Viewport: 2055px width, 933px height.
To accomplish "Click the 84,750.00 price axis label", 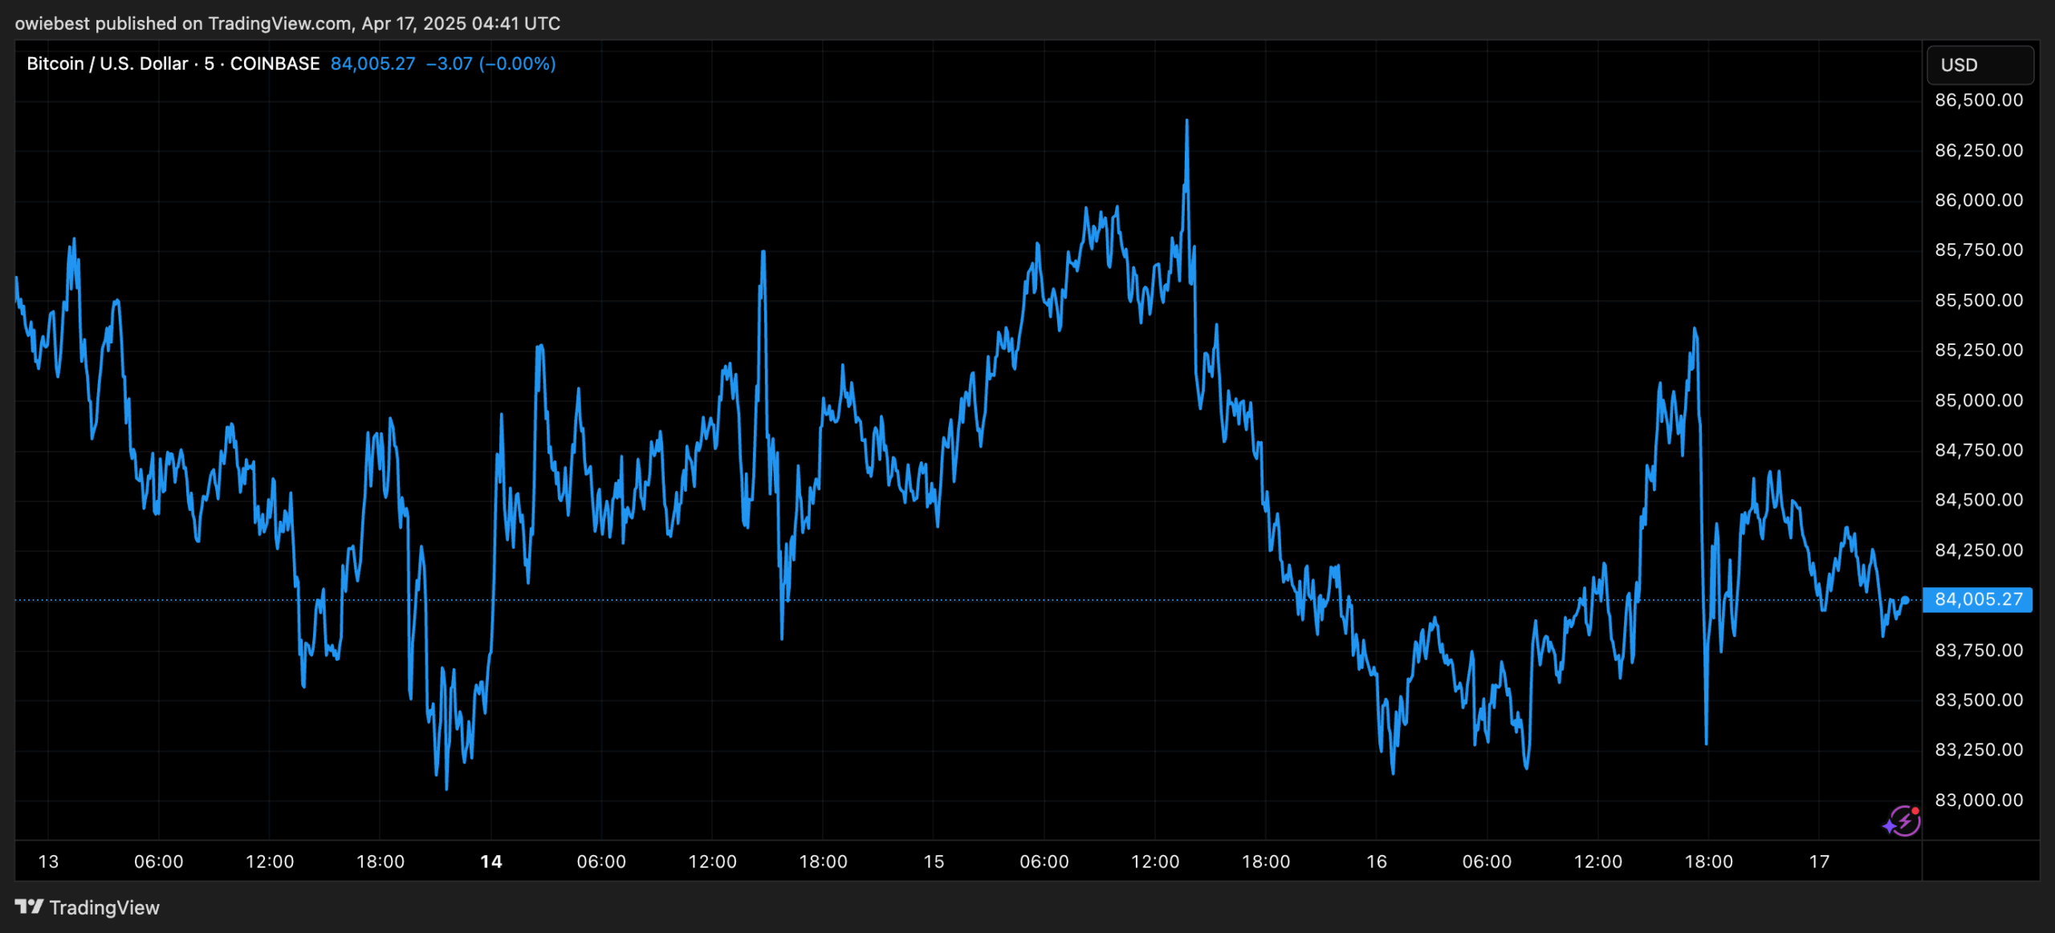I will [1979, 450].
